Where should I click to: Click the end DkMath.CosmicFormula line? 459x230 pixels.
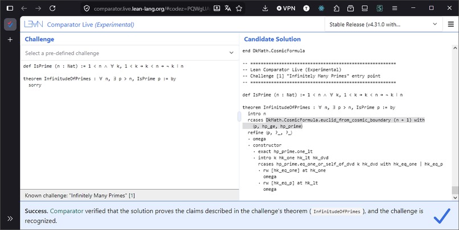(x=273, y=51)
